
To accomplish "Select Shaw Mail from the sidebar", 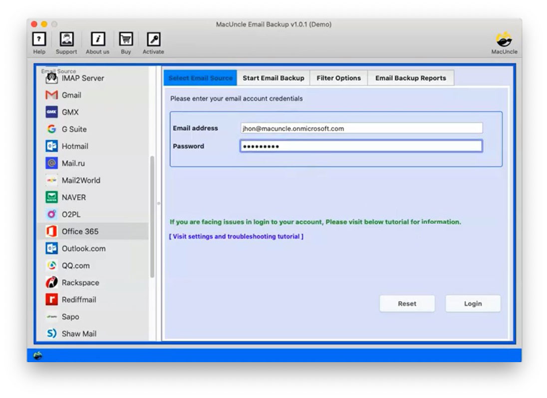I will pyautogui.click(x=78, y=334).
